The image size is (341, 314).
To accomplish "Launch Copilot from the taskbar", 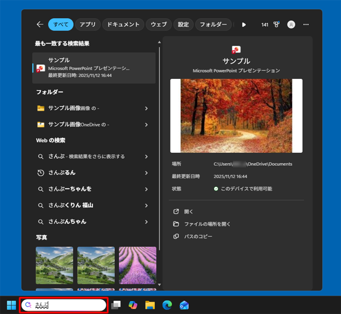I will (133, 305).
